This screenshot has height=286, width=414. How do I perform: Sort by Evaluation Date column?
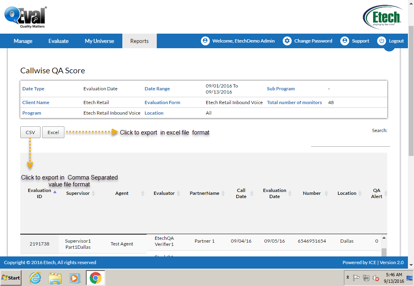pyautogui.click(x=275, y=193)
